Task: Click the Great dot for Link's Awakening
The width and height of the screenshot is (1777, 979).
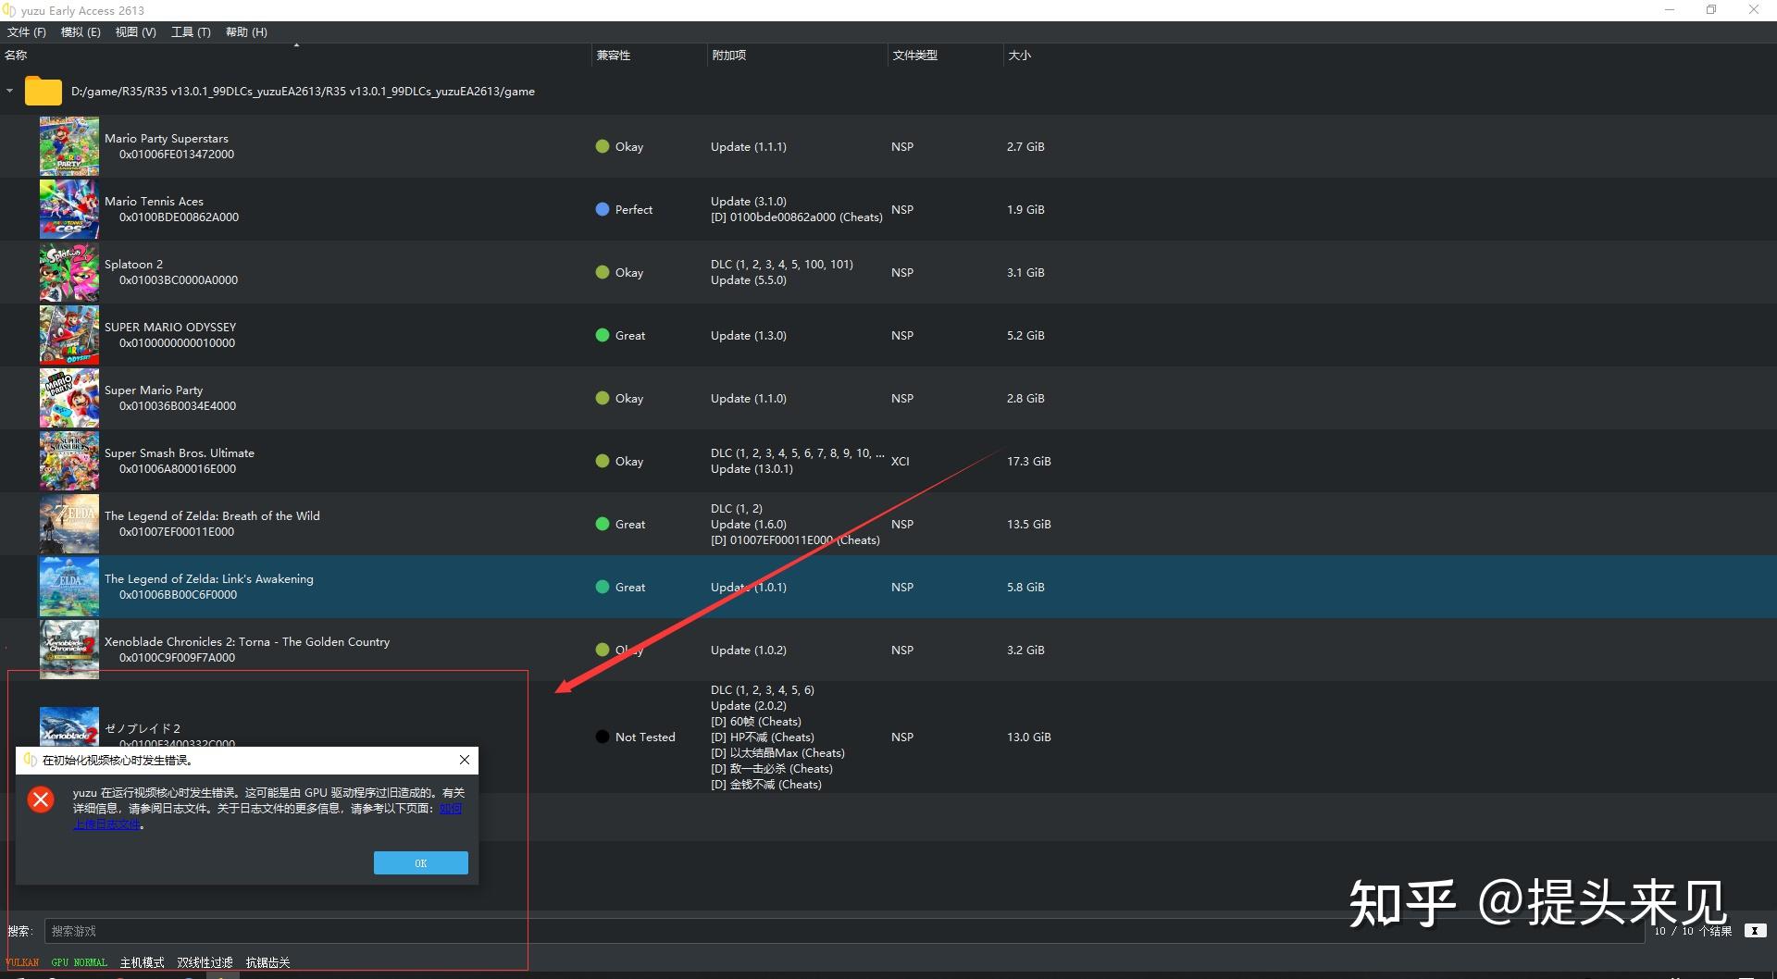Action: point(603,587)
